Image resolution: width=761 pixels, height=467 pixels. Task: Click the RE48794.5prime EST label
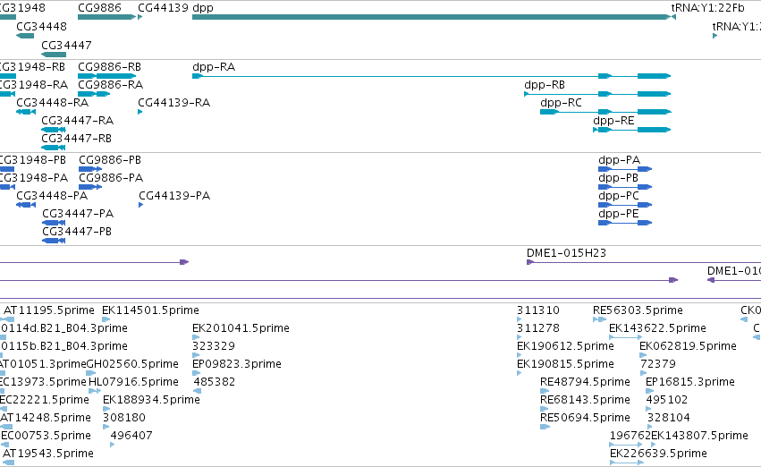586,382
